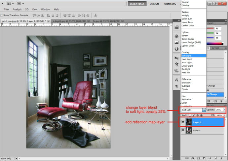Open the Paragraph panel icon
Image resolution: width=228 pixels, height=161 pixels.
click(176, 86)
